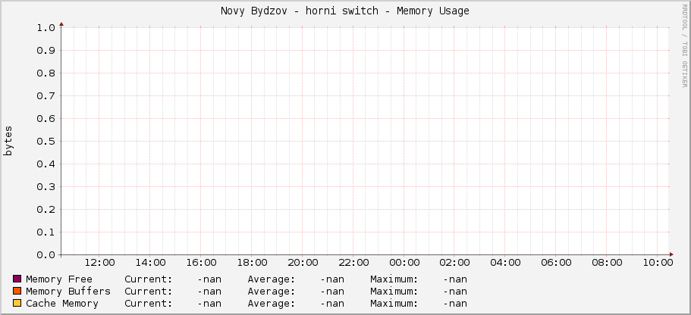The height and width of the screenshot is (315, 691).
Task: Click Cache Memory Current '-nan' value
Action: point(209,304)
